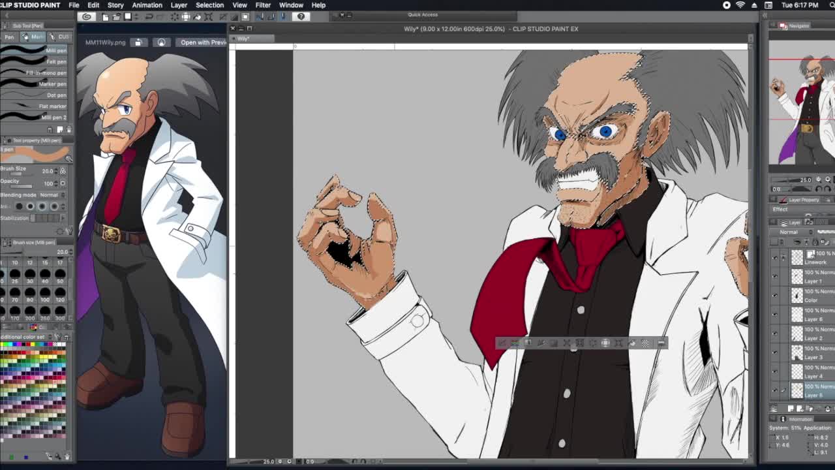
Task: Select anti-aliasing strong option
Action: click(54, 207)
